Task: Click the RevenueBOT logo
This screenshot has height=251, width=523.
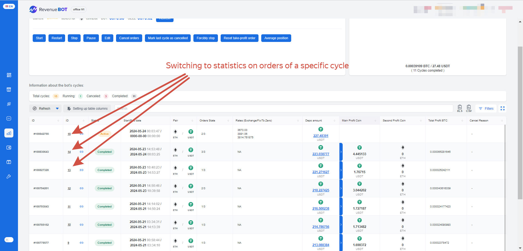Action: click(x=48, y=10)
